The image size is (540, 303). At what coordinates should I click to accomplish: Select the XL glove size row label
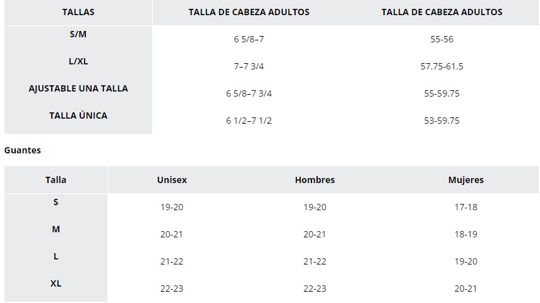click(56, 283)
